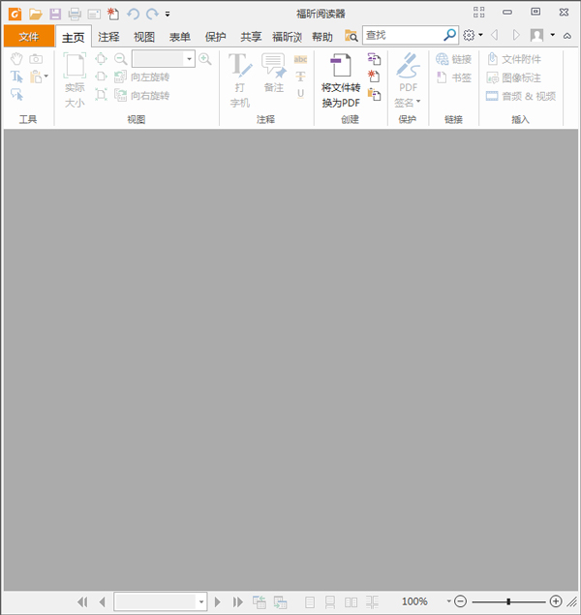Click the undo arrow icon
The height and width of the screenshot is (615, 581).
pos(134,15)
